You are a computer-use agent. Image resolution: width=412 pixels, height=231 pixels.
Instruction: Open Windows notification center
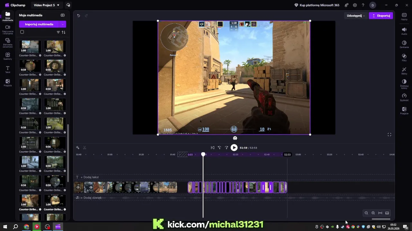point(405,227)
